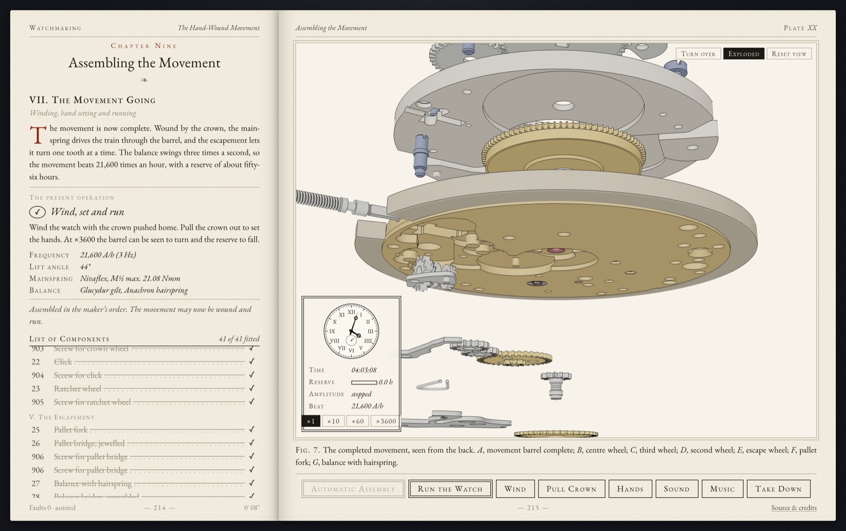Click the check mark for Screw for ratchet wheel
846x531 pixels.
252,401
